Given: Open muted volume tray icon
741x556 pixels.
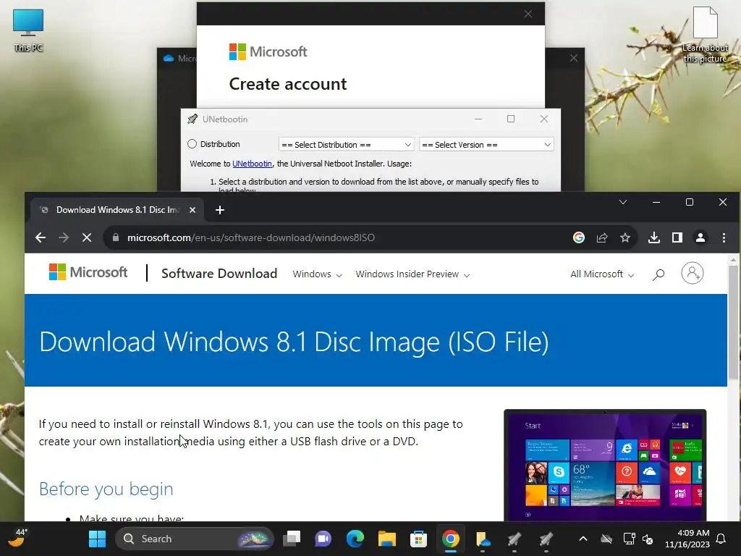Looking at the screenshot, I should pos(648,539).
